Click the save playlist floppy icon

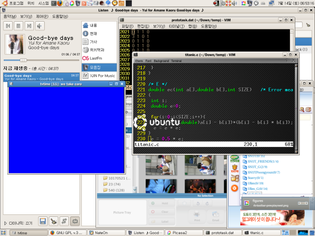43,221
